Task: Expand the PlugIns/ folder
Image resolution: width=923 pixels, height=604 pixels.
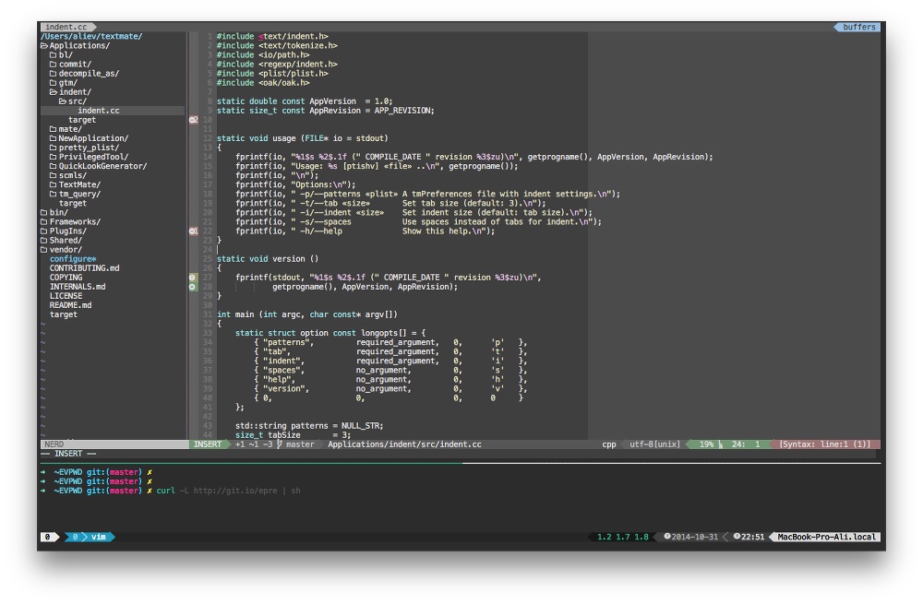Action: (x=43, y=231)
